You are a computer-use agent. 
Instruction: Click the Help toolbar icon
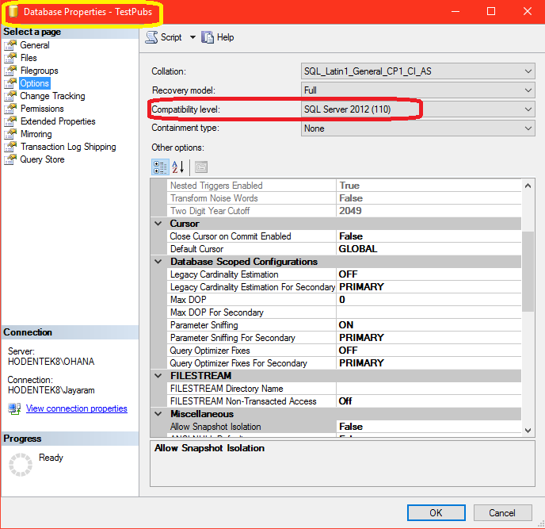pos(208,37)
